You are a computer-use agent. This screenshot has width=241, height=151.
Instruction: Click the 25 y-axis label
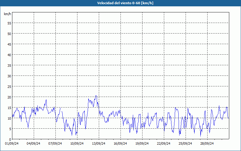(x=9, y=87)
